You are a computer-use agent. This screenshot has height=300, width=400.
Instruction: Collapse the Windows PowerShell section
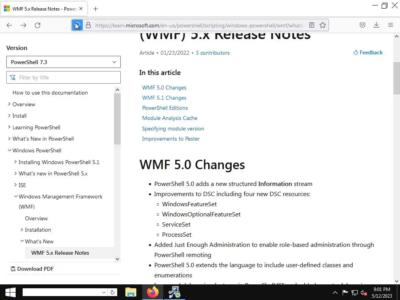click(9, 150)
